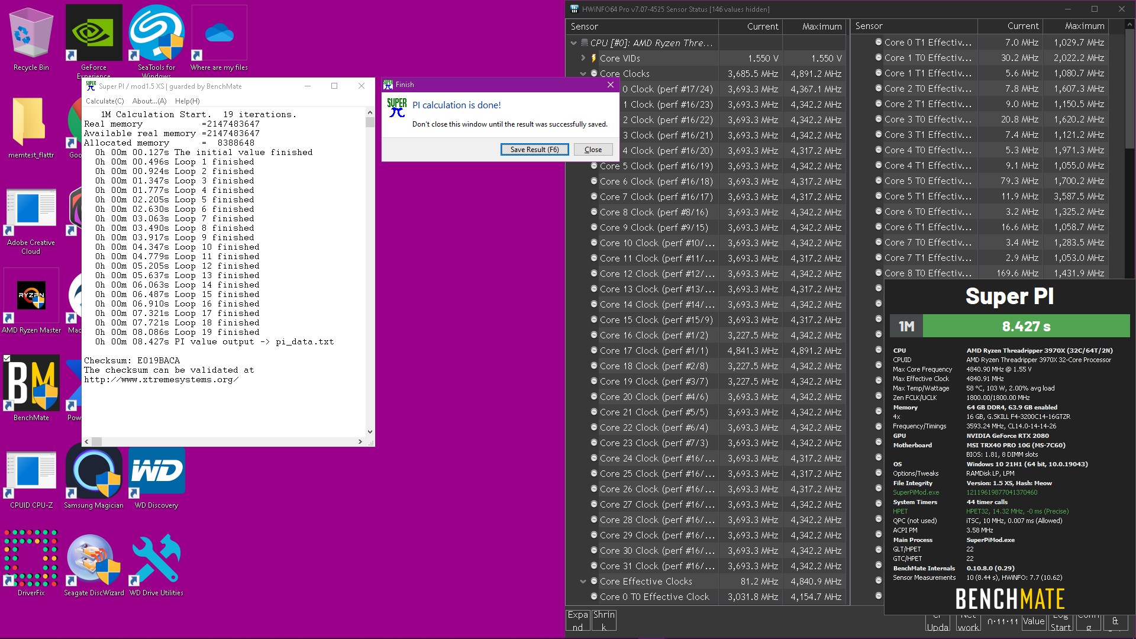Click Close button in Finish dialog
The image size is (1136, 639).
(593, 150)
